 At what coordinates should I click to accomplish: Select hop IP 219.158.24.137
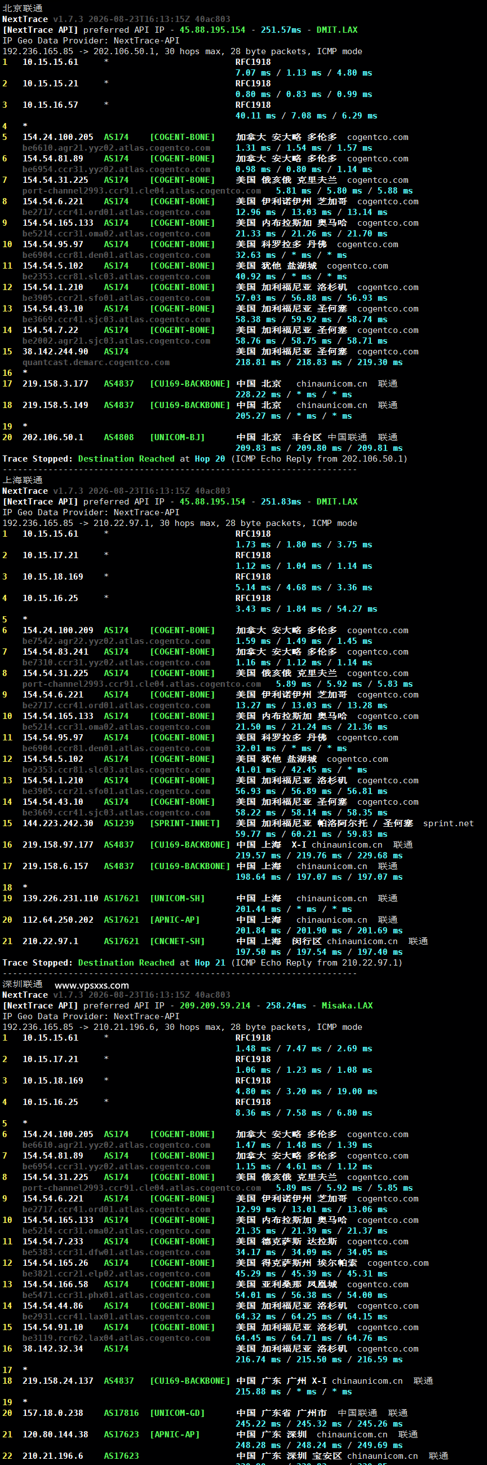click(x=57, y=1381)
